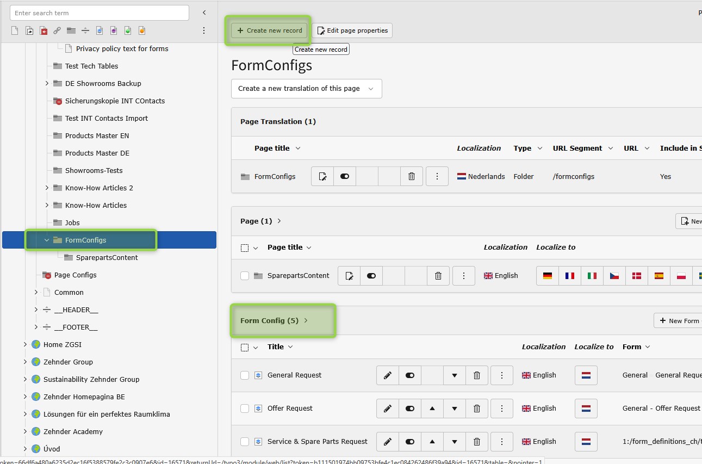This screenshot has width=702, height=464.
Task: Click Edit page properties button
Action: click(x=352, y=30)
